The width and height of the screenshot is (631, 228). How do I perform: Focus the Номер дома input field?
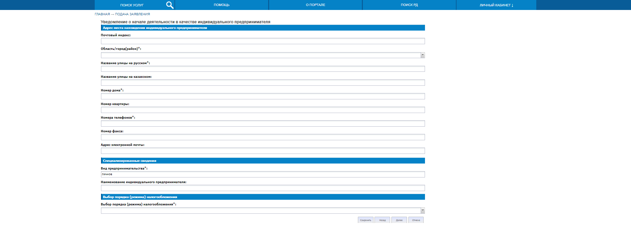(x=263, y=96)
